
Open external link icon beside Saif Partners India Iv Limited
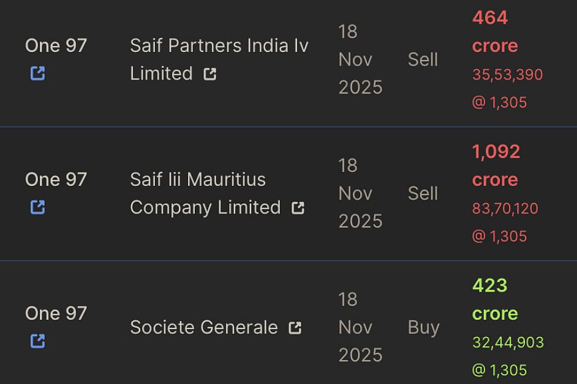(x=210, y=75)
